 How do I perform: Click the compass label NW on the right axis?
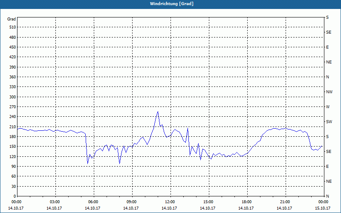click(x=329, y=92)
